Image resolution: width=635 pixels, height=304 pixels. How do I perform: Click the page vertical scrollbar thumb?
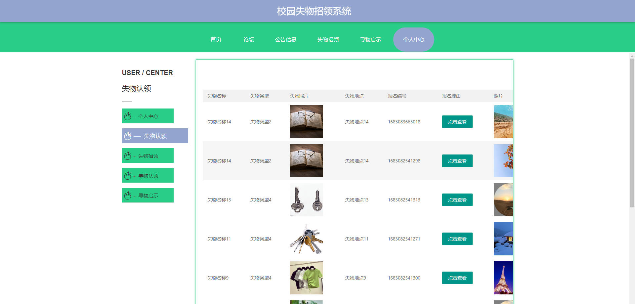pyautogui.click(x=632, y=133)
